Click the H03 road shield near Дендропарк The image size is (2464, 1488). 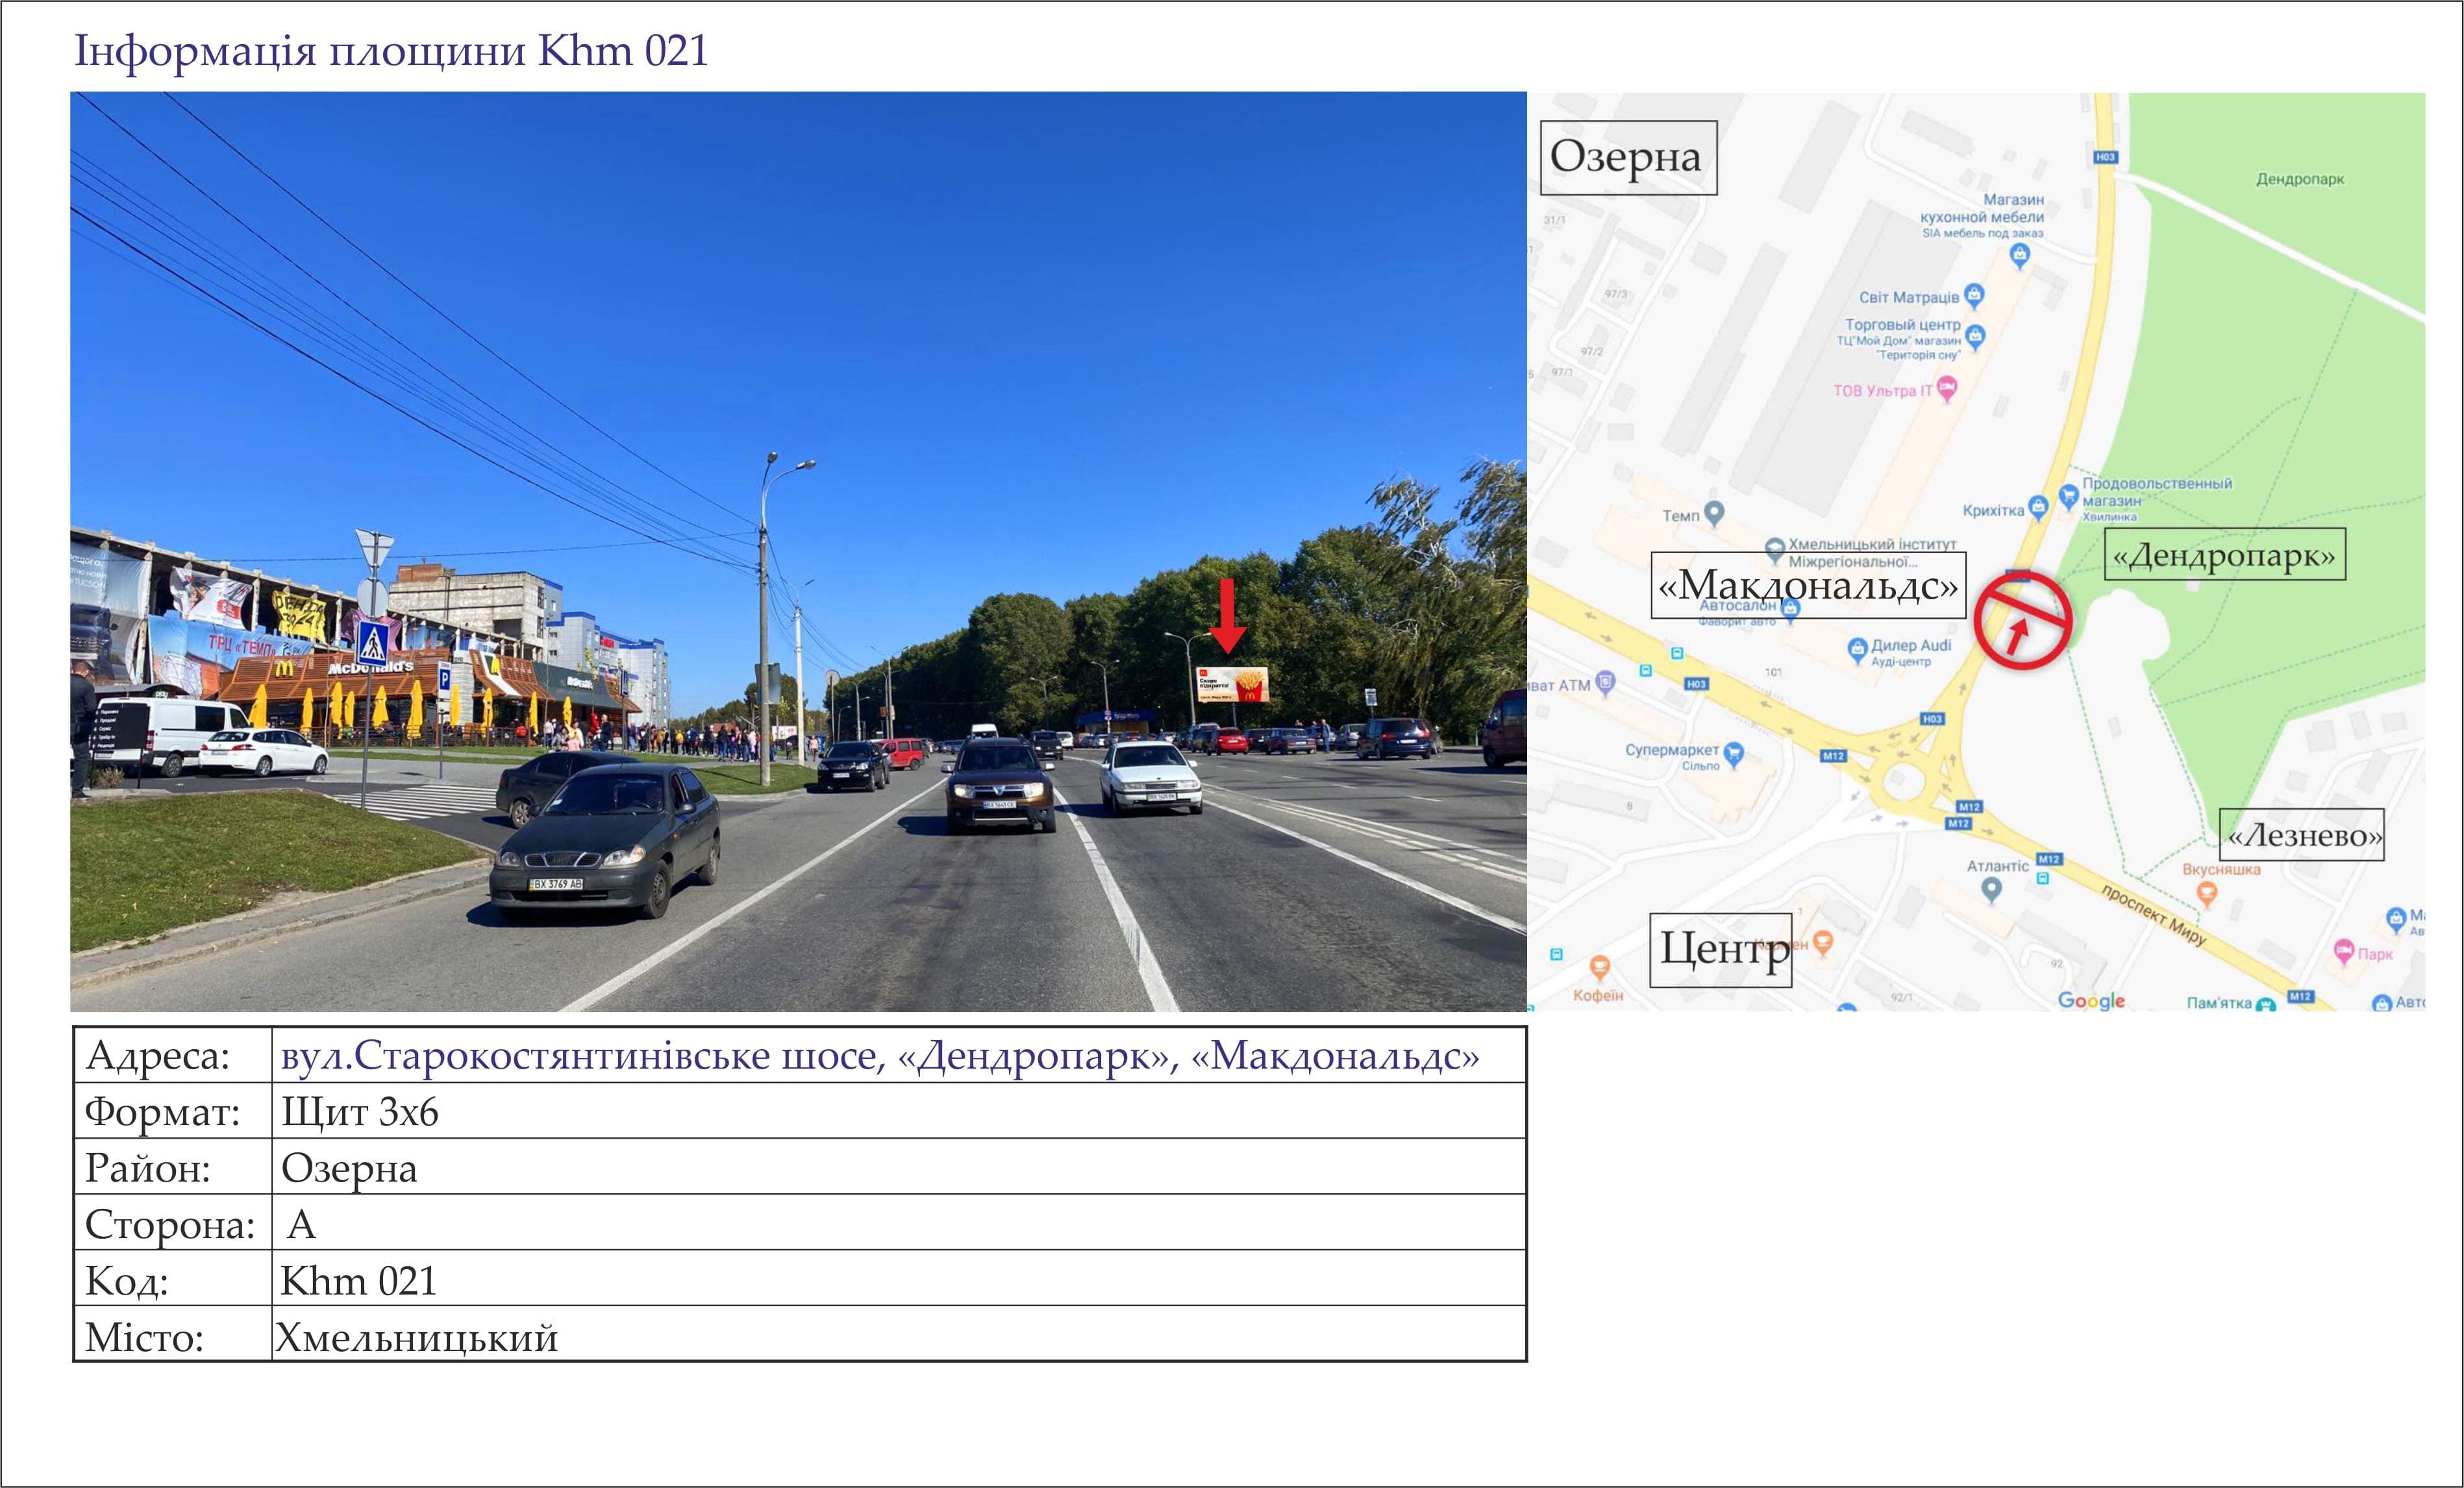pos(2105,157)
